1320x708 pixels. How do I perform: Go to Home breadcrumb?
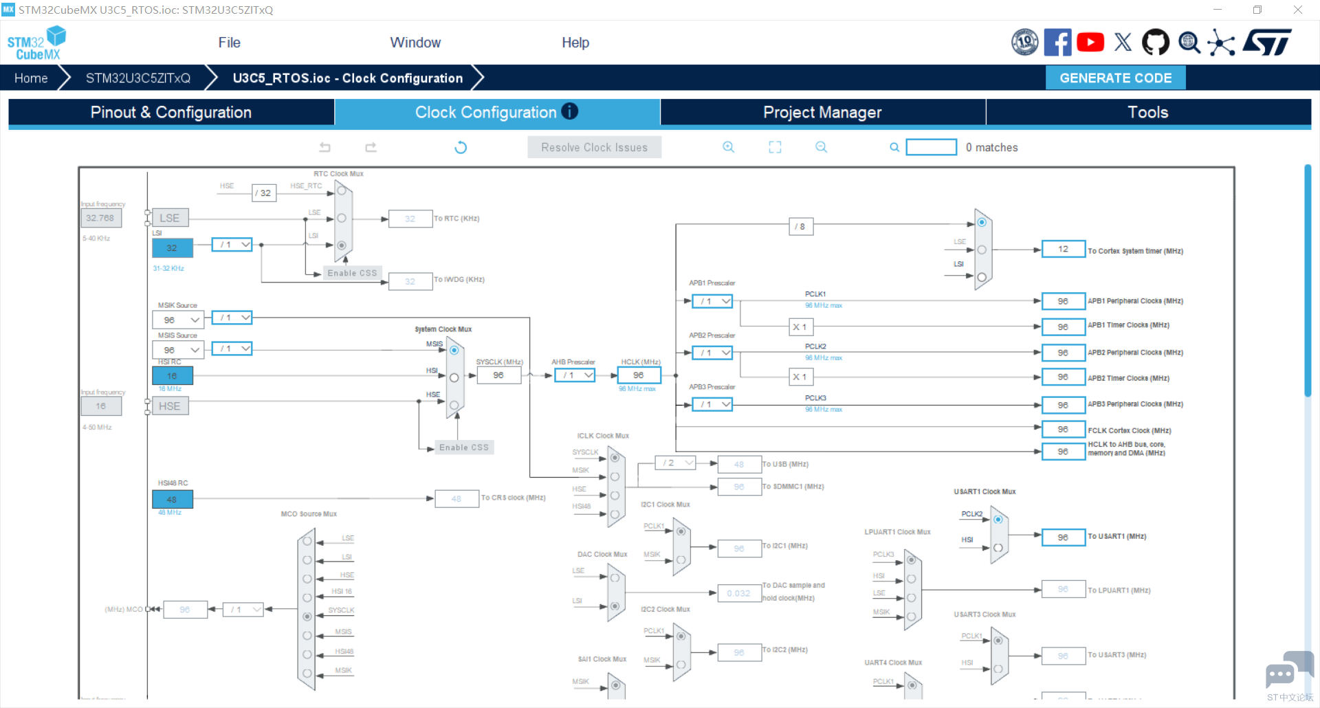31,78
